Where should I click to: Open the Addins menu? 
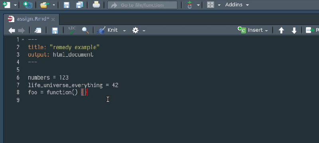click(x=237, y=5)
